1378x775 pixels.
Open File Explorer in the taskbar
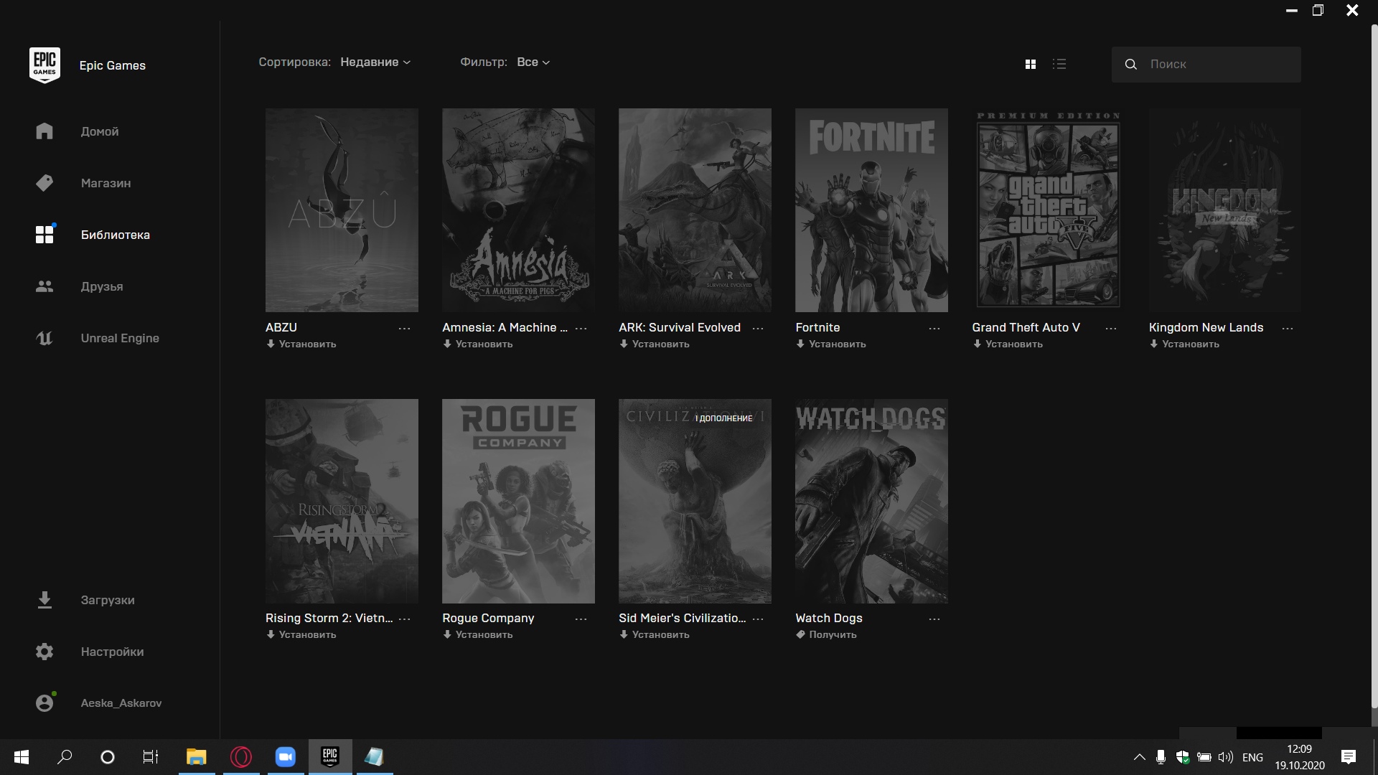click(196, 757)
